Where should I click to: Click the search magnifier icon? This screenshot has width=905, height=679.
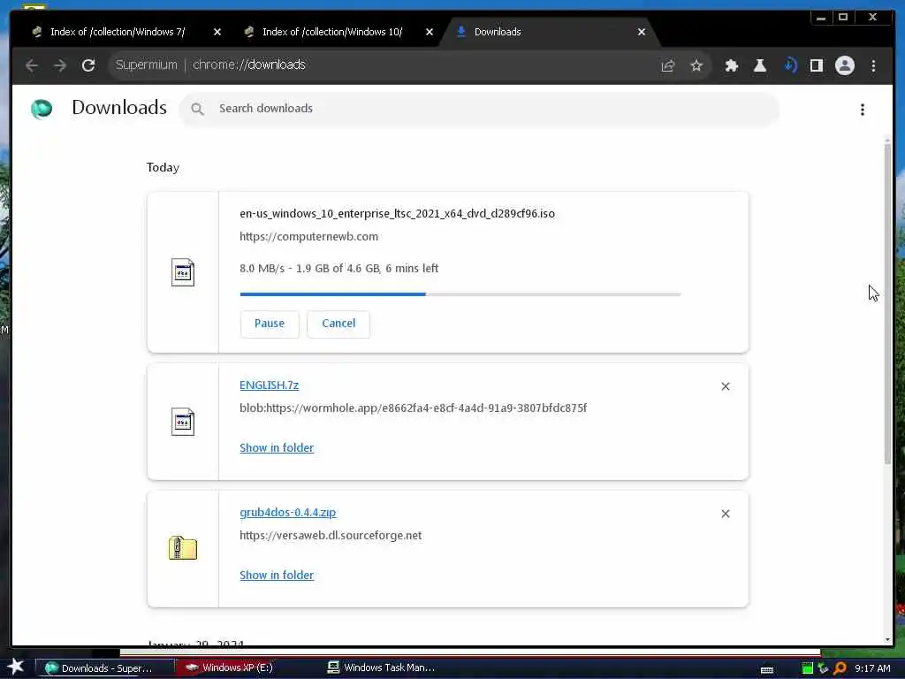pyautogui.click(x=197, y=109)
